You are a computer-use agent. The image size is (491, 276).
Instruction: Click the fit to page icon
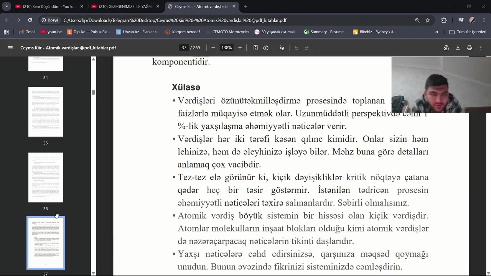click(x=255, y=48)
